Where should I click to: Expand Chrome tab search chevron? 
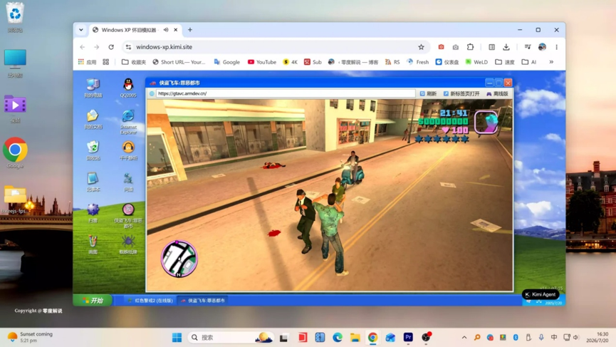point(81,30)
